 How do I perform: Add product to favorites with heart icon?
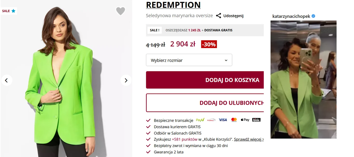[121, 11]
